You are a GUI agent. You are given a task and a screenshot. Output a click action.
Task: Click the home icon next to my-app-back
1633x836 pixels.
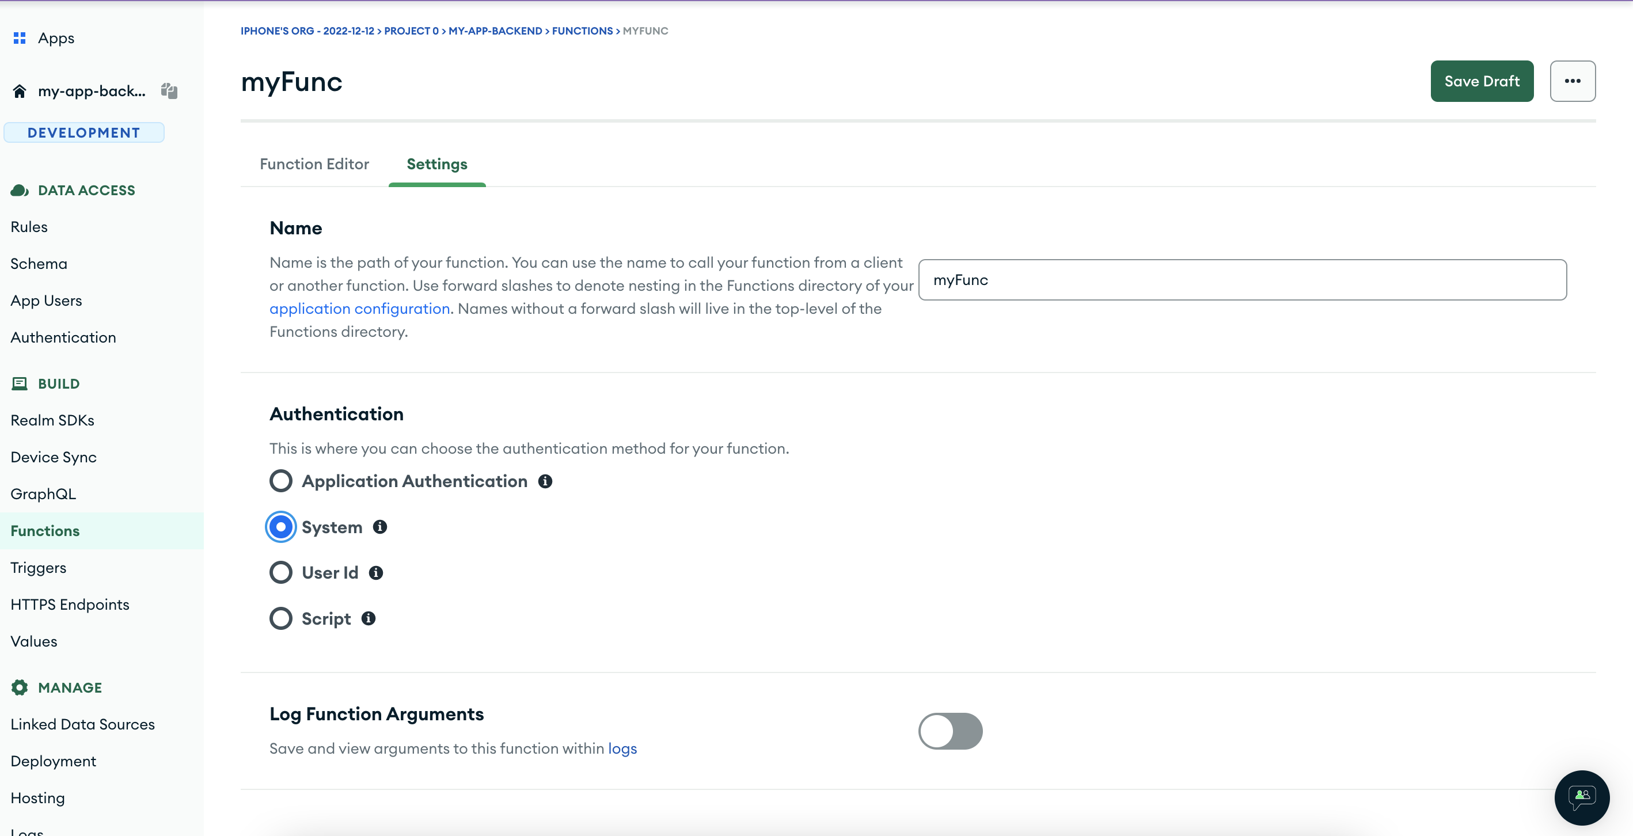coord(20,90)
